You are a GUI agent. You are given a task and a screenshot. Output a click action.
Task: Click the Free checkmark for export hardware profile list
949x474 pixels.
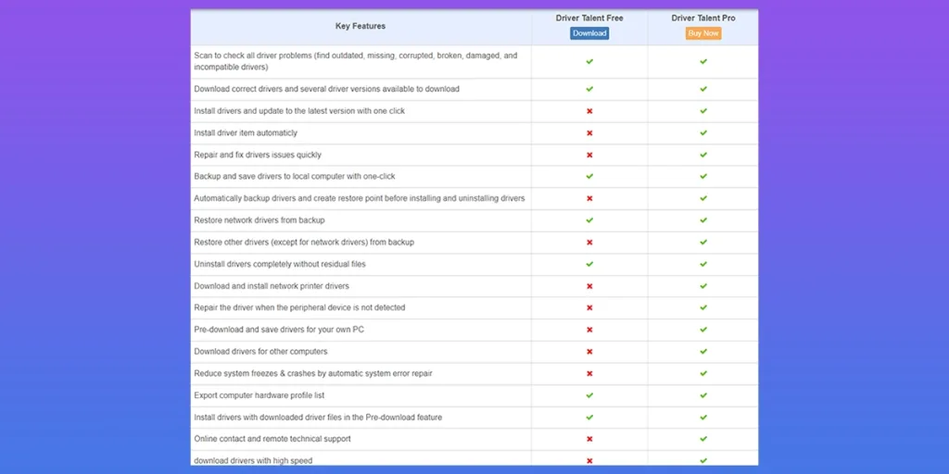coord(589,395)
